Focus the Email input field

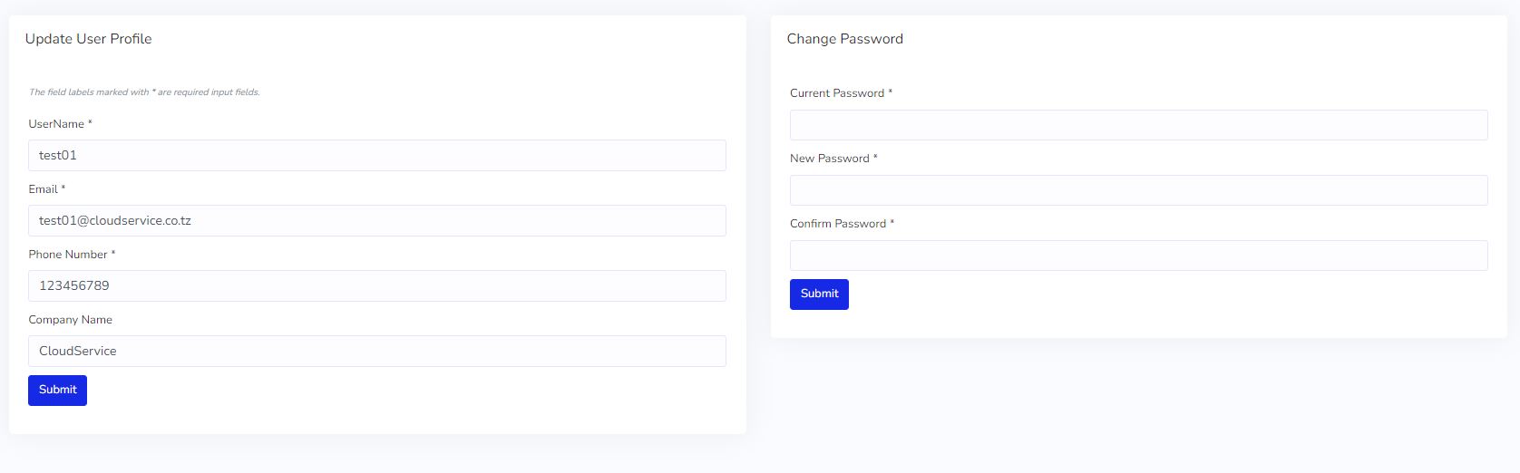pyautogui.click(x=376, y=220)
